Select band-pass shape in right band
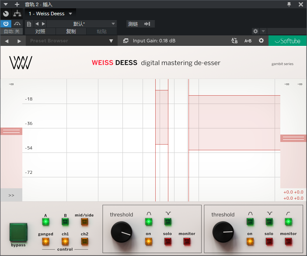The image size is (307, 256). coord(250,221)
